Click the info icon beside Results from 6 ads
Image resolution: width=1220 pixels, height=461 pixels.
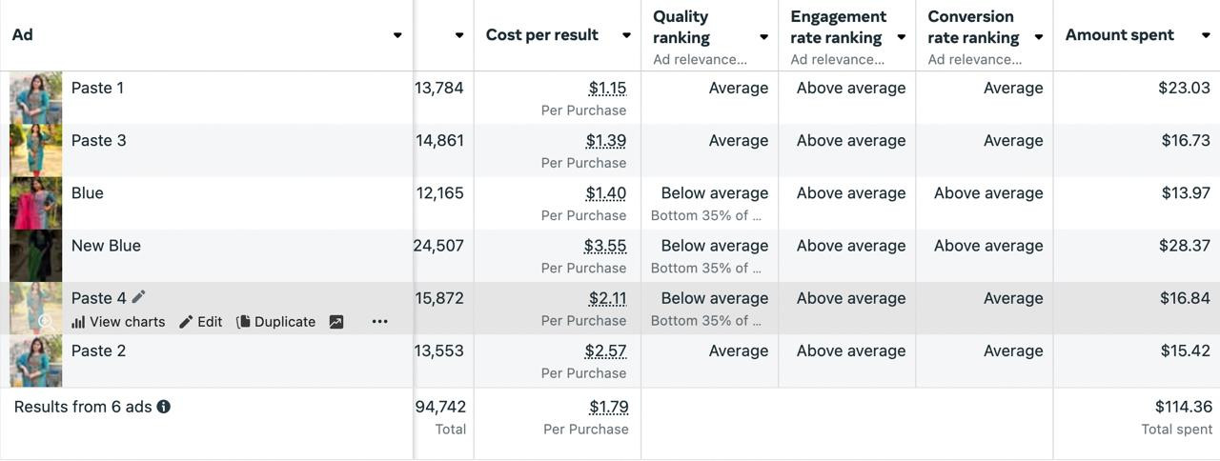pos(164,407)
